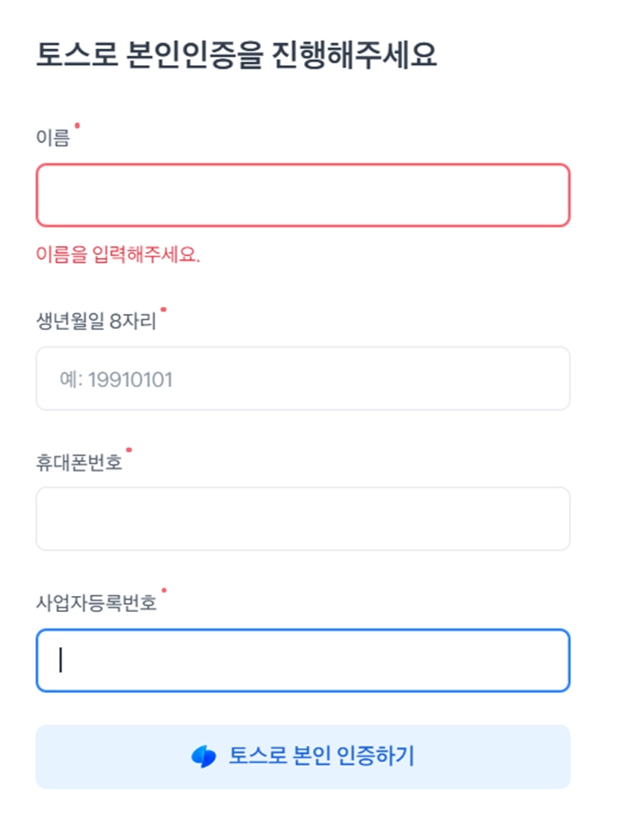Click the heading 토스로 본인인증을 진행해주세요

pos(236,56)
